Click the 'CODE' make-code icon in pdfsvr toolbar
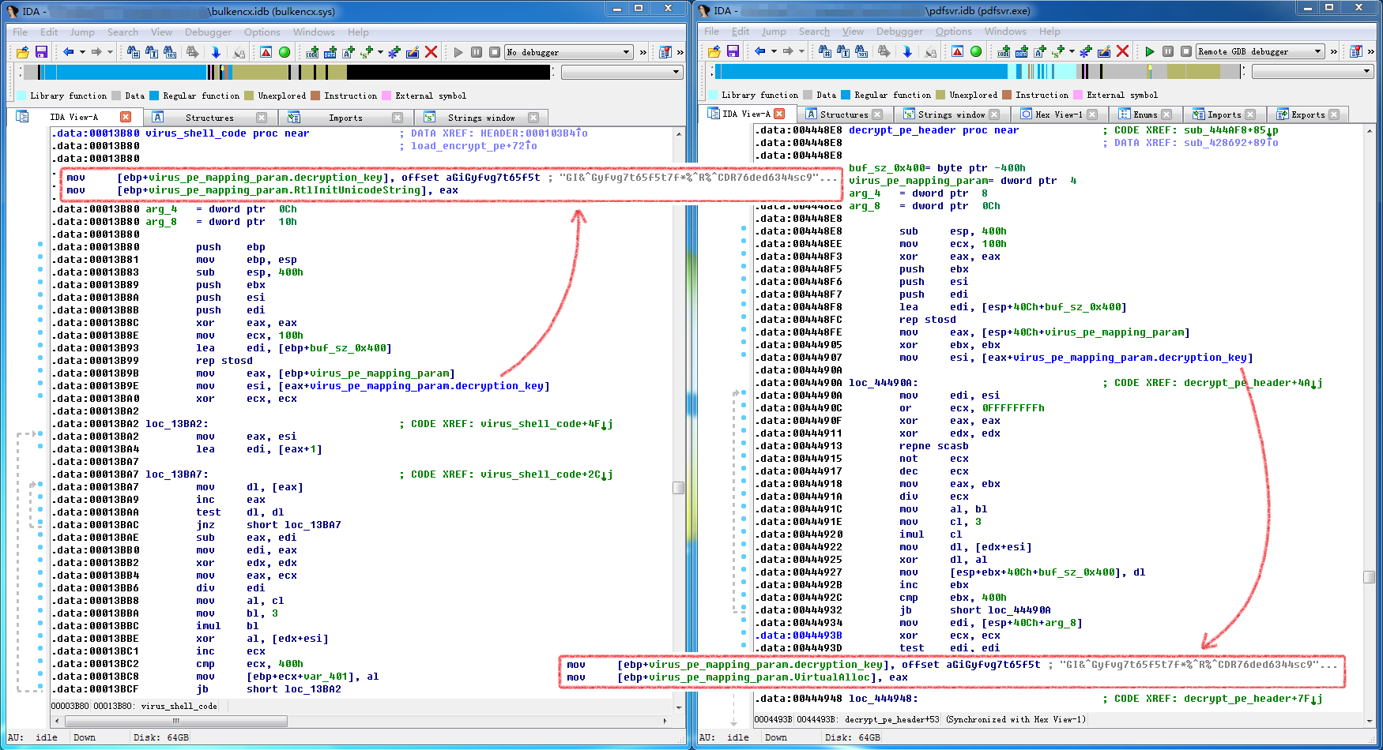Image resolution: width=1383 pixels, height=750 pixels. click(1004, 51)
